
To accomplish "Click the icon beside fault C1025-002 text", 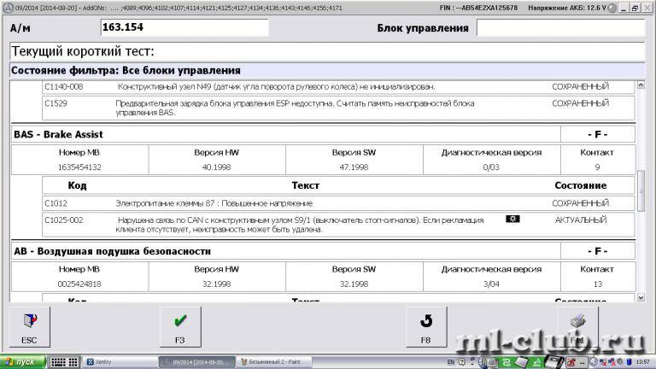I will click(511, 220).
